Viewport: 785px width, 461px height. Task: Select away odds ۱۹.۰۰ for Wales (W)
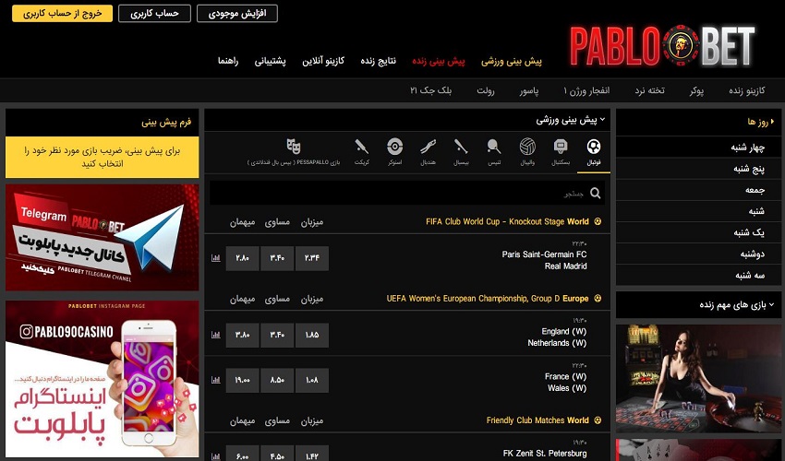(242, 380)
